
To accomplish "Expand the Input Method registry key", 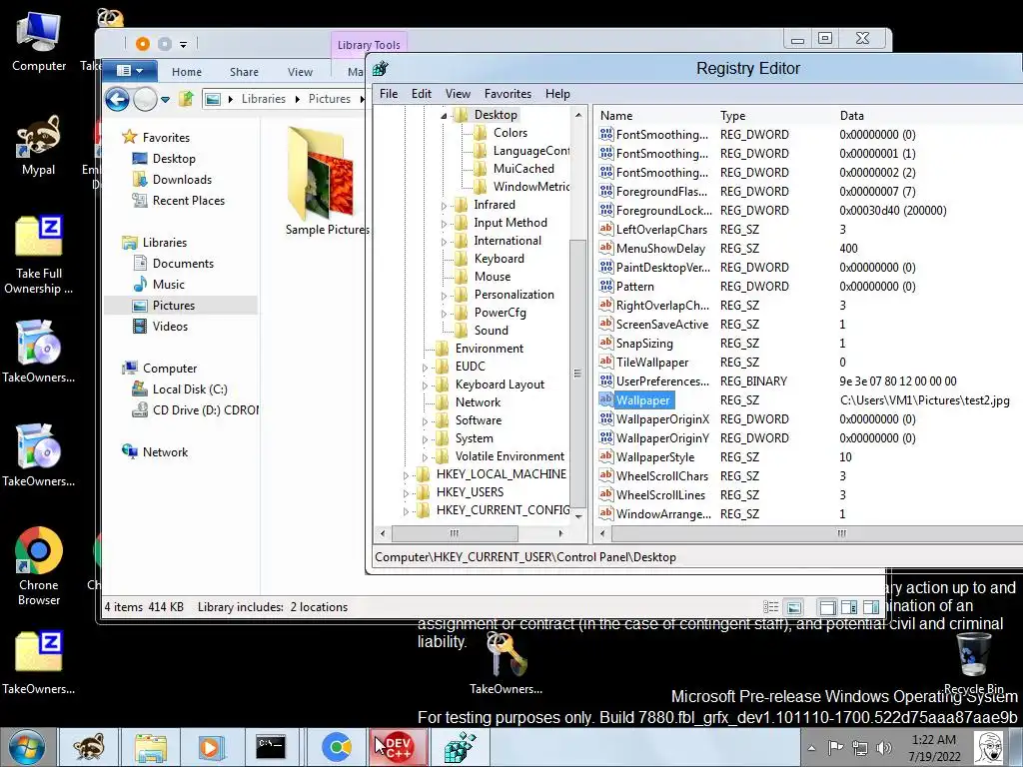I will (x=444, y=223).
